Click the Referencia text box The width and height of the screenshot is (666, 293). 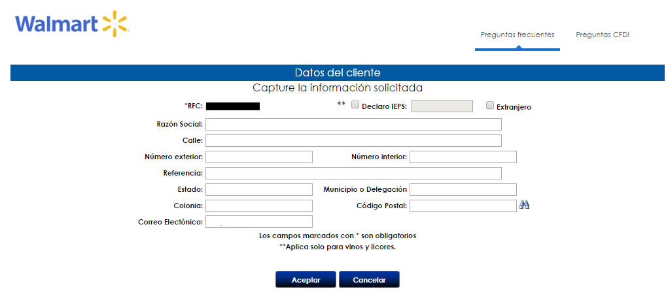353,173
